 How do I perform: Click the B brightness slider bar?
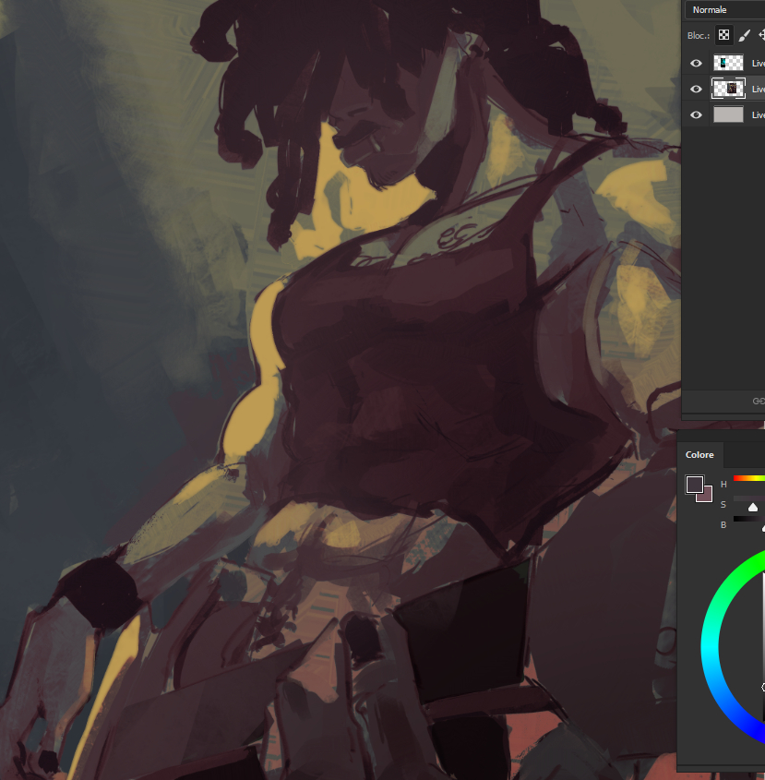(x=749, y=519)
